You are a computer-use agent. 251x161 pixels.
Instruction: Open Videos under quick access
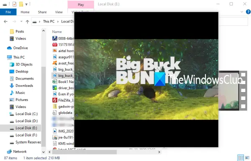coord(20,38)
